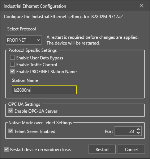Uncheck Enable PROFINET Station Name
150x159 pixels.
pyautogui.click(x=12, y=71)
